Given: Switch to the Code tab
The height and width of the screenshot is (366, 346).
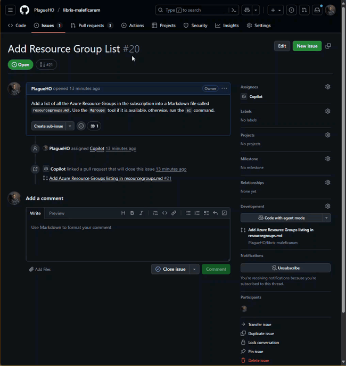Looking at the screenshot, I should tap(17, 26).
